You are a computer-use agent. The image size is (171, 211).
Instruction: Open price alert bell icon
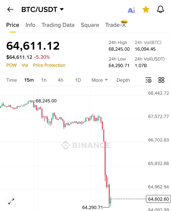point(161,10)
